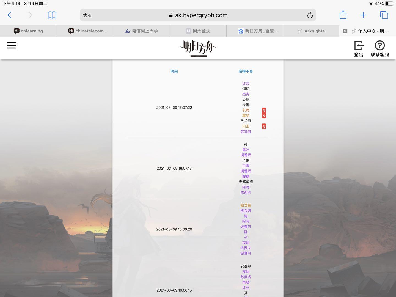
Task: Switch to the chinatelecom tab
Action: click(85, 31)
